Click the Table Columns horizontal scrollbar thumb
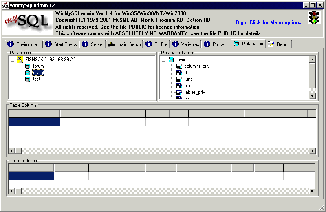Viewport: 326px width, 212px height. coord(18,150)
